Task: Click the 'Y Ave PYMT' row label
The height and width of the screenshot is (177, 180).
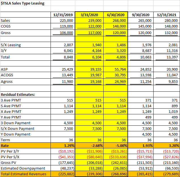Action: pos(11,117)
